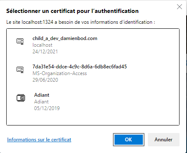This screenshot has width=187, height=153.
Task: Click the gray Adiant issuer line
Action: [x=41, y=102]
